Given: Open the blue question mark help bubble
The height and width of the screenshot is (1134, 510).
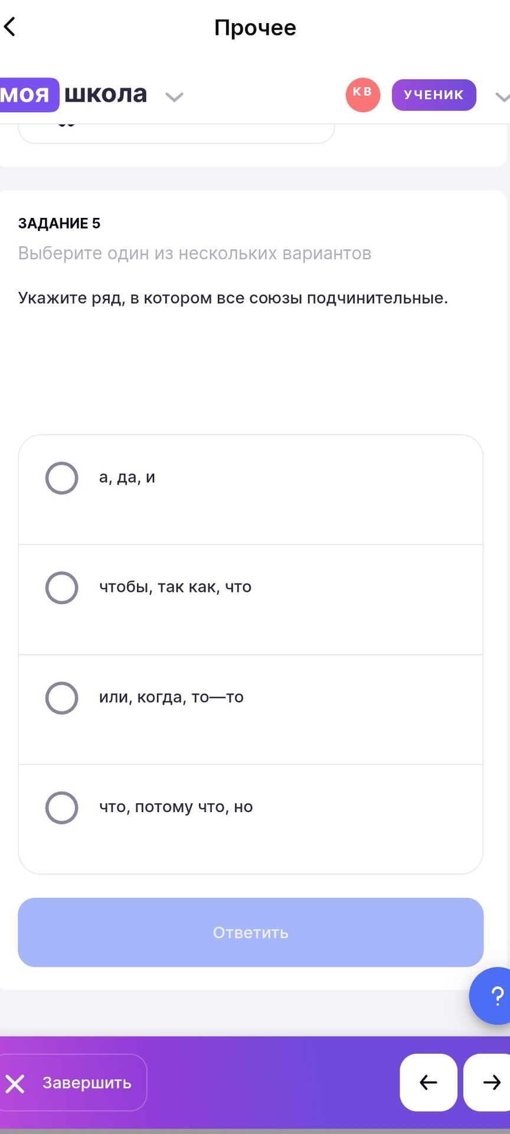Looking at the screenshot, I should (x=491, y=996).
